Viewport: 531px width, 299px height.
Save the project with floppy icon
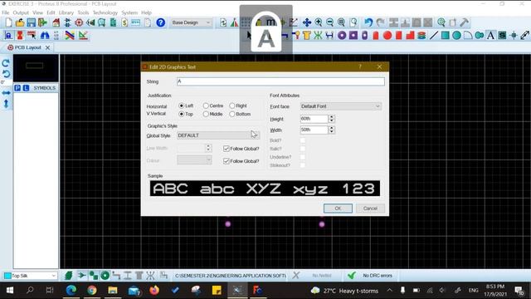(32, 22)
